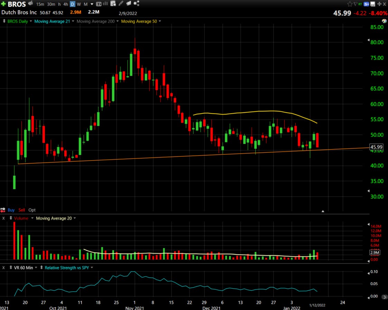Open the Moving Average 20 dropdown arrow
388x310 pixels.
point(75,218)
